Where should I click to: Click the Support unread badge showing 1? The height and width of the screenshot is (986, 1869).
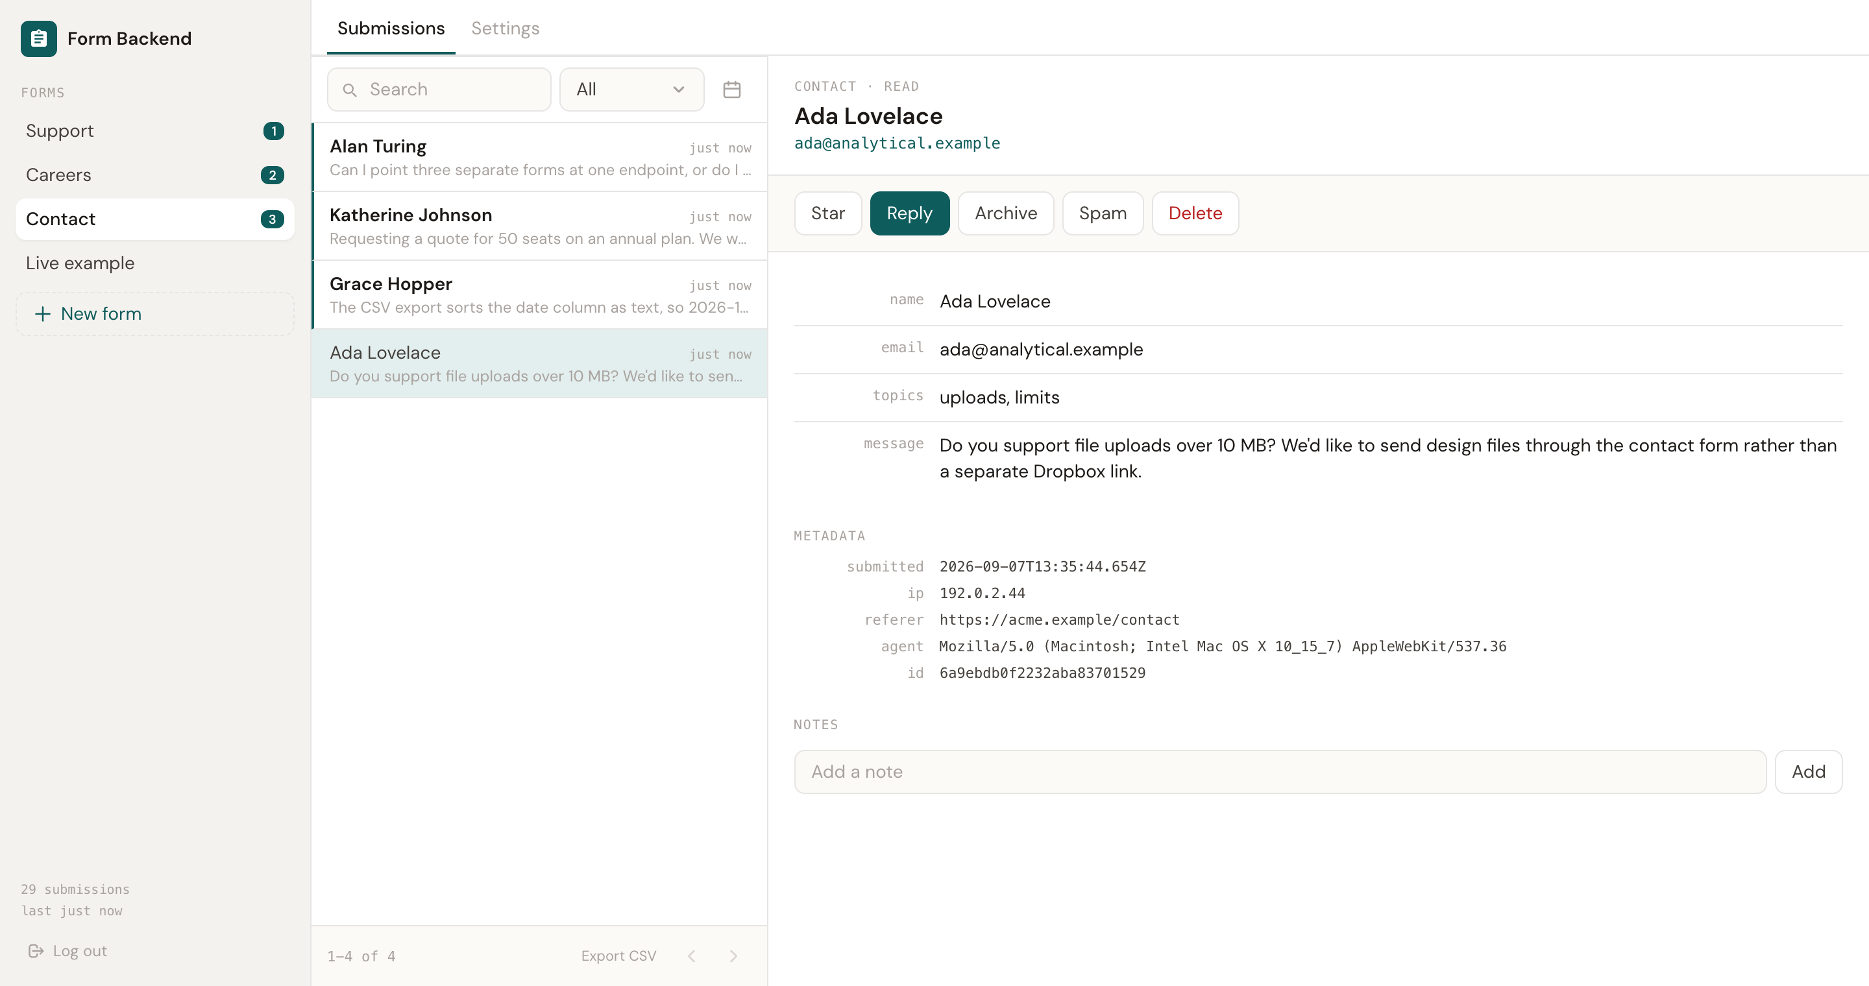(273, 131)
